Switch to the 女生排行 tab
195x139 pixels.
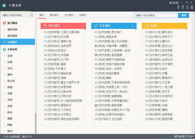point(69,15)
